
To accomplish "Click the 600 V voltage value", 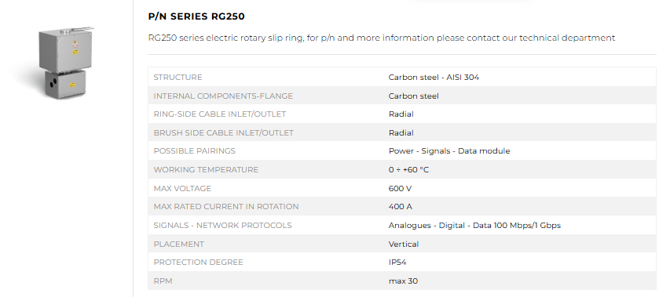I will point(400,188).
